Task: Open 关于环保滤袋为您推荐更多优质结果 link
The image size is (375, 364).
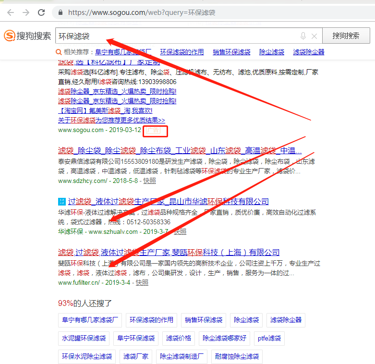Action: [111, 120]
